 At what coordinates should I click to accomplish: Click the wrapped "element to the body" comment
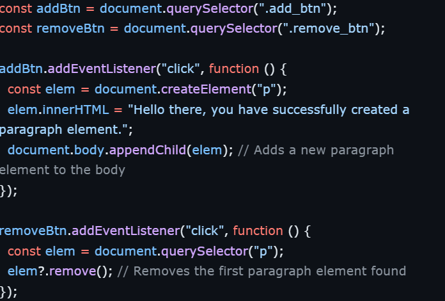62,170
